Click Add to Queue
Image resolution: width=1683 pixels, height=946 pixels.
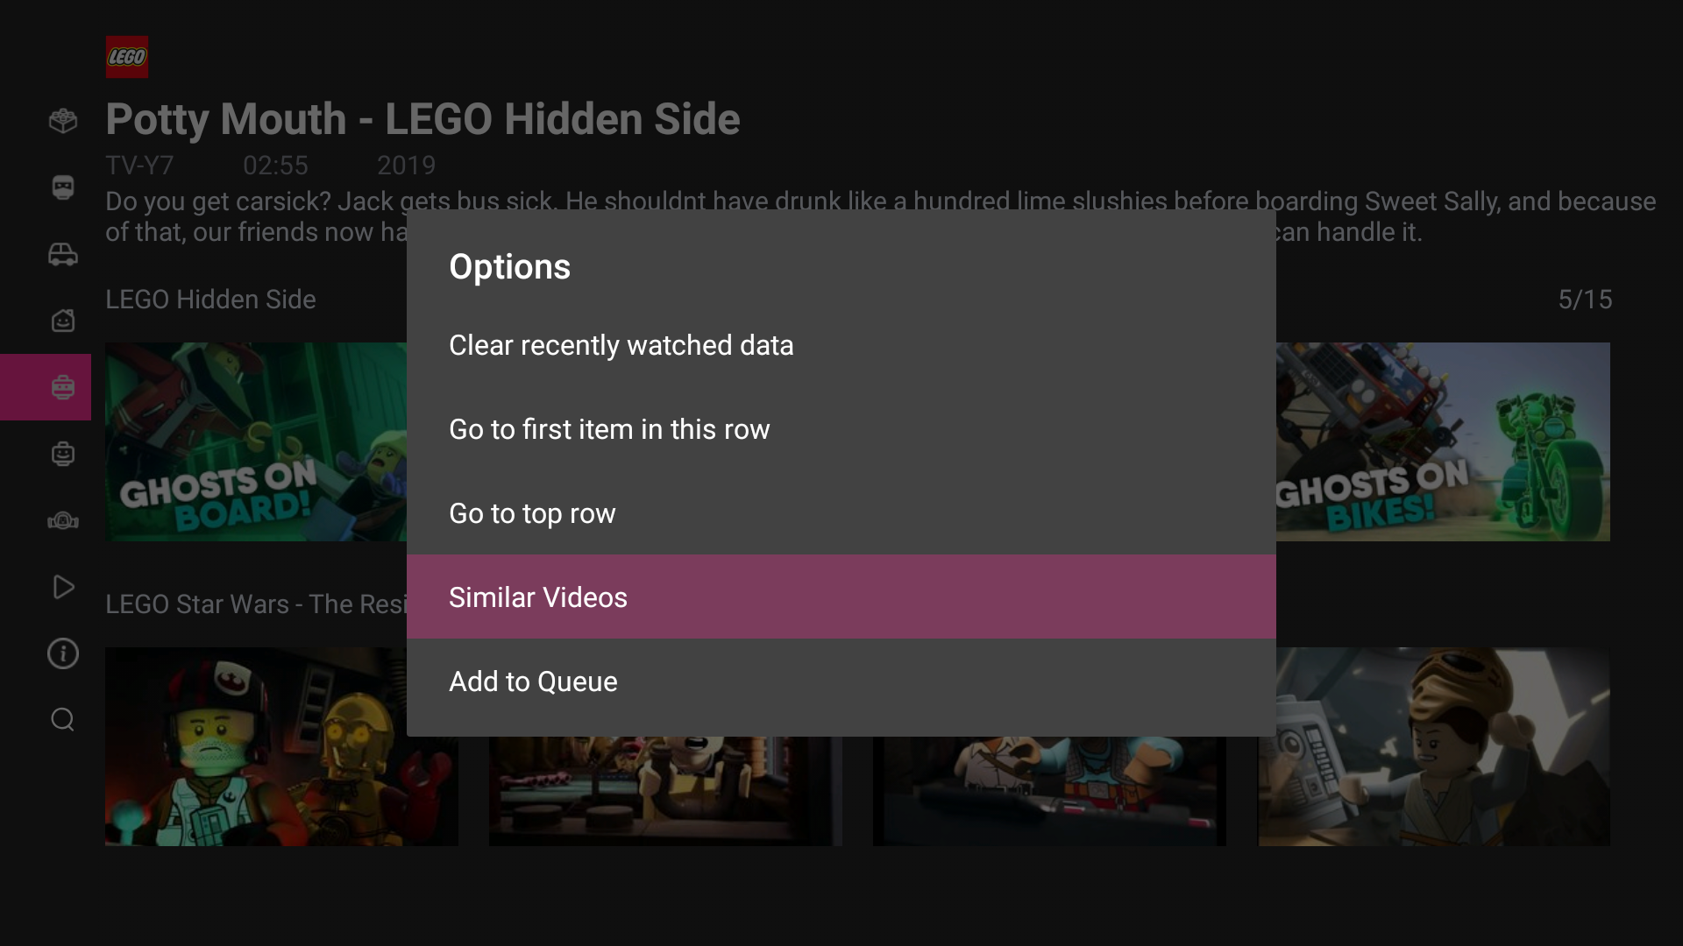(x=533, y=681)
